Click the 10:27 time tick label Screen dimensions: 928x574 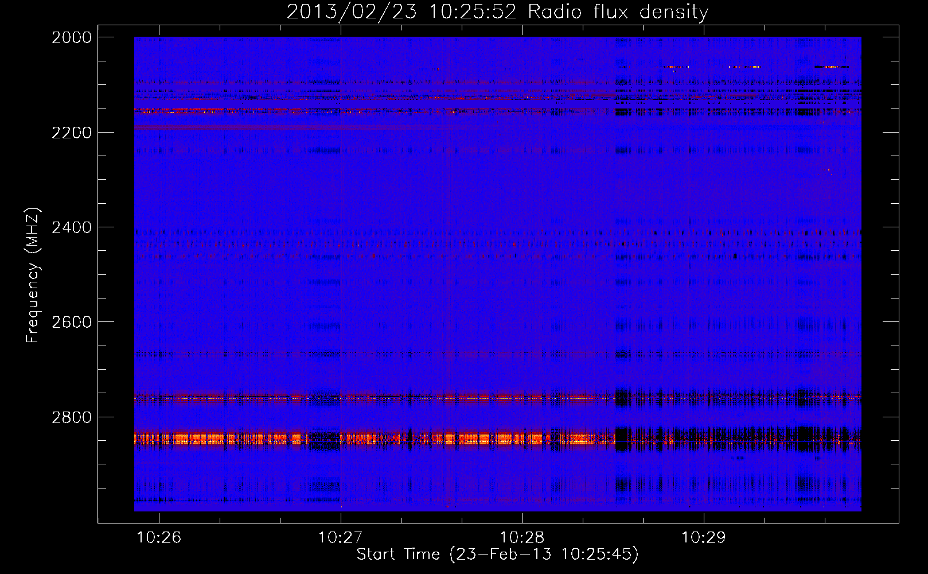341,538
